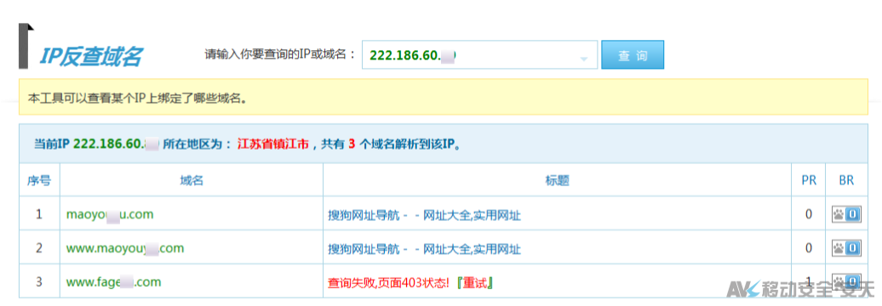
Task: Click serial number 3 cell
Action: (39, 280)
